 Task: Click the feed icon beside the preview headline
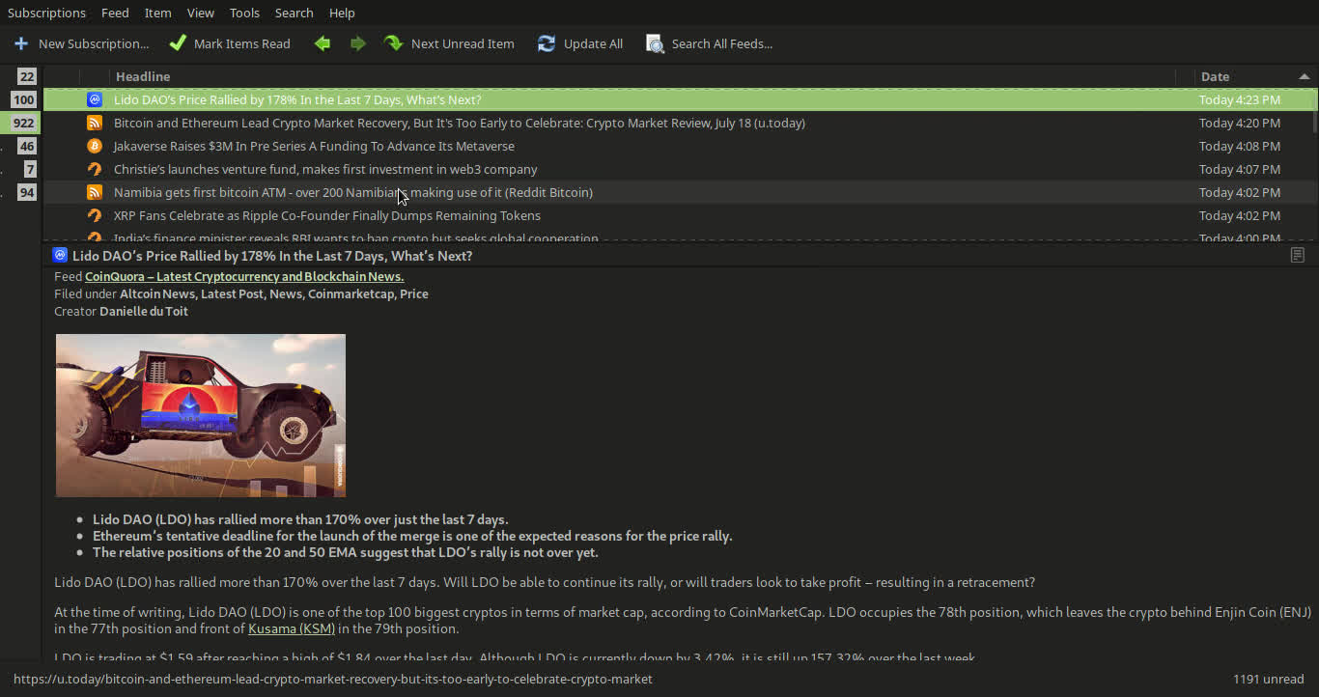(x=60, y=255)
